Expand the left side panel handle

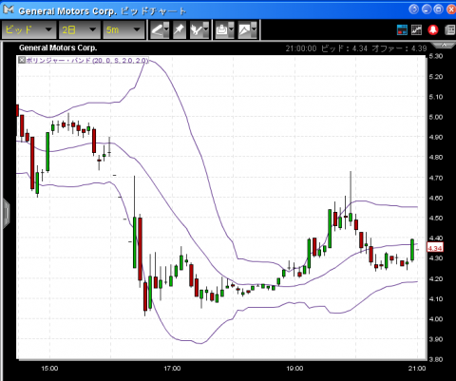[6, 213]
